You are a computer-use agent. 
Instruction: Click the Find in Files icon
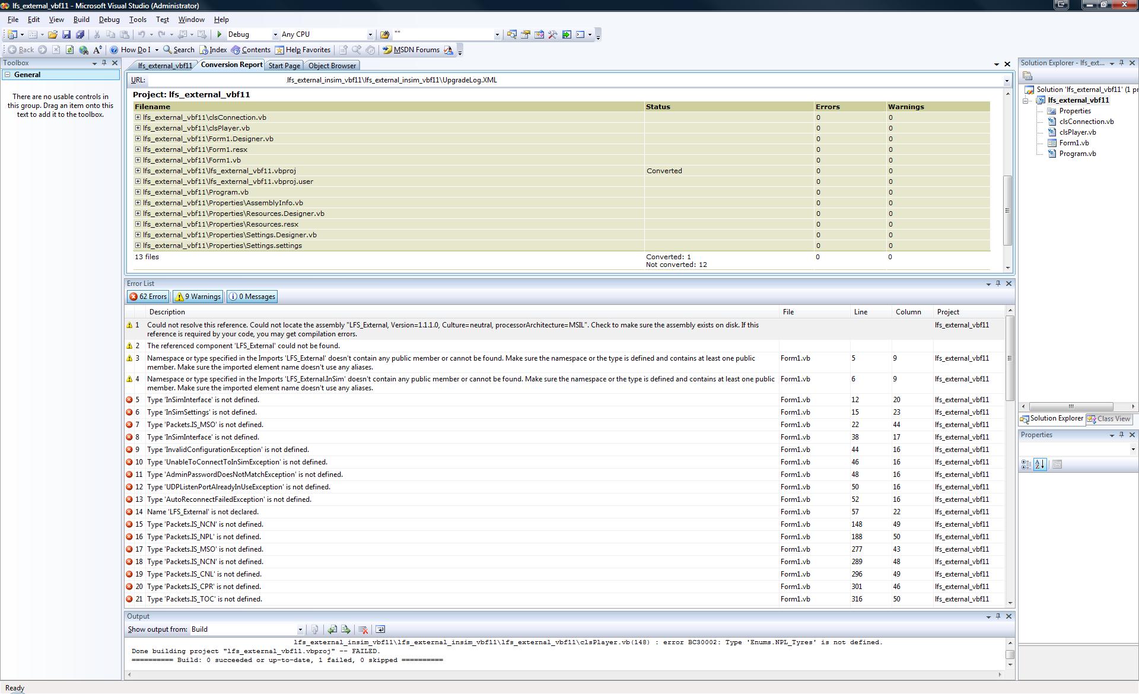[384, 34]
